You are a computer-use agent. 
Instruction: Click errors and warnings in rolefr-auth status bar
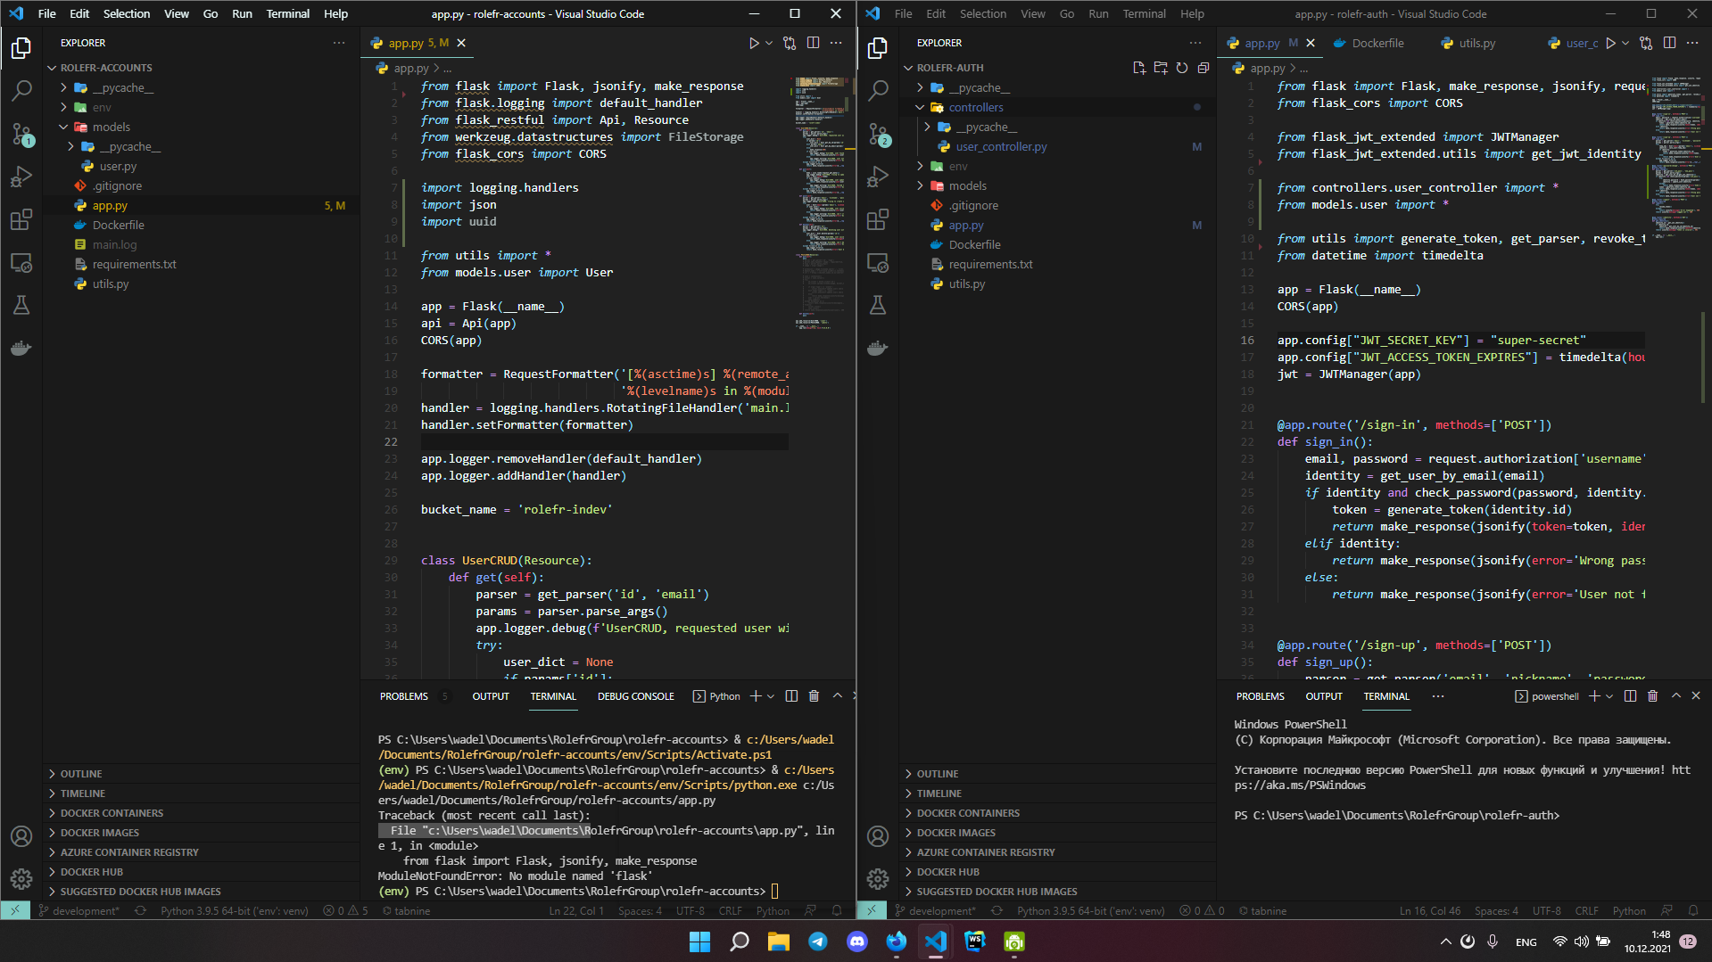coord(1202,911)
